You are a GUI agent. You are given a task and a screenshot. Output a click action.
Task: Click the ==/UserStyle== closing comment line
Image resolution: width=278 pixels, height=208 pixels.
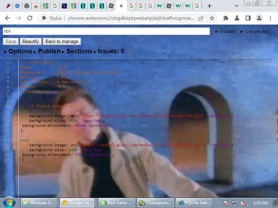[x=39, y=92]
